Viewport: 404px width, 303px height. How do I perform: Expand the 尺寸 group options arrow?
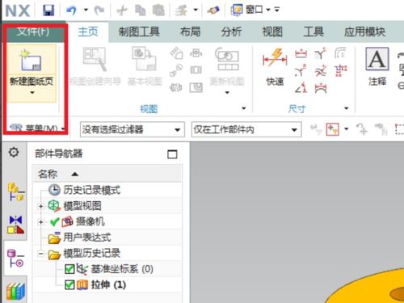click(347, 108)
